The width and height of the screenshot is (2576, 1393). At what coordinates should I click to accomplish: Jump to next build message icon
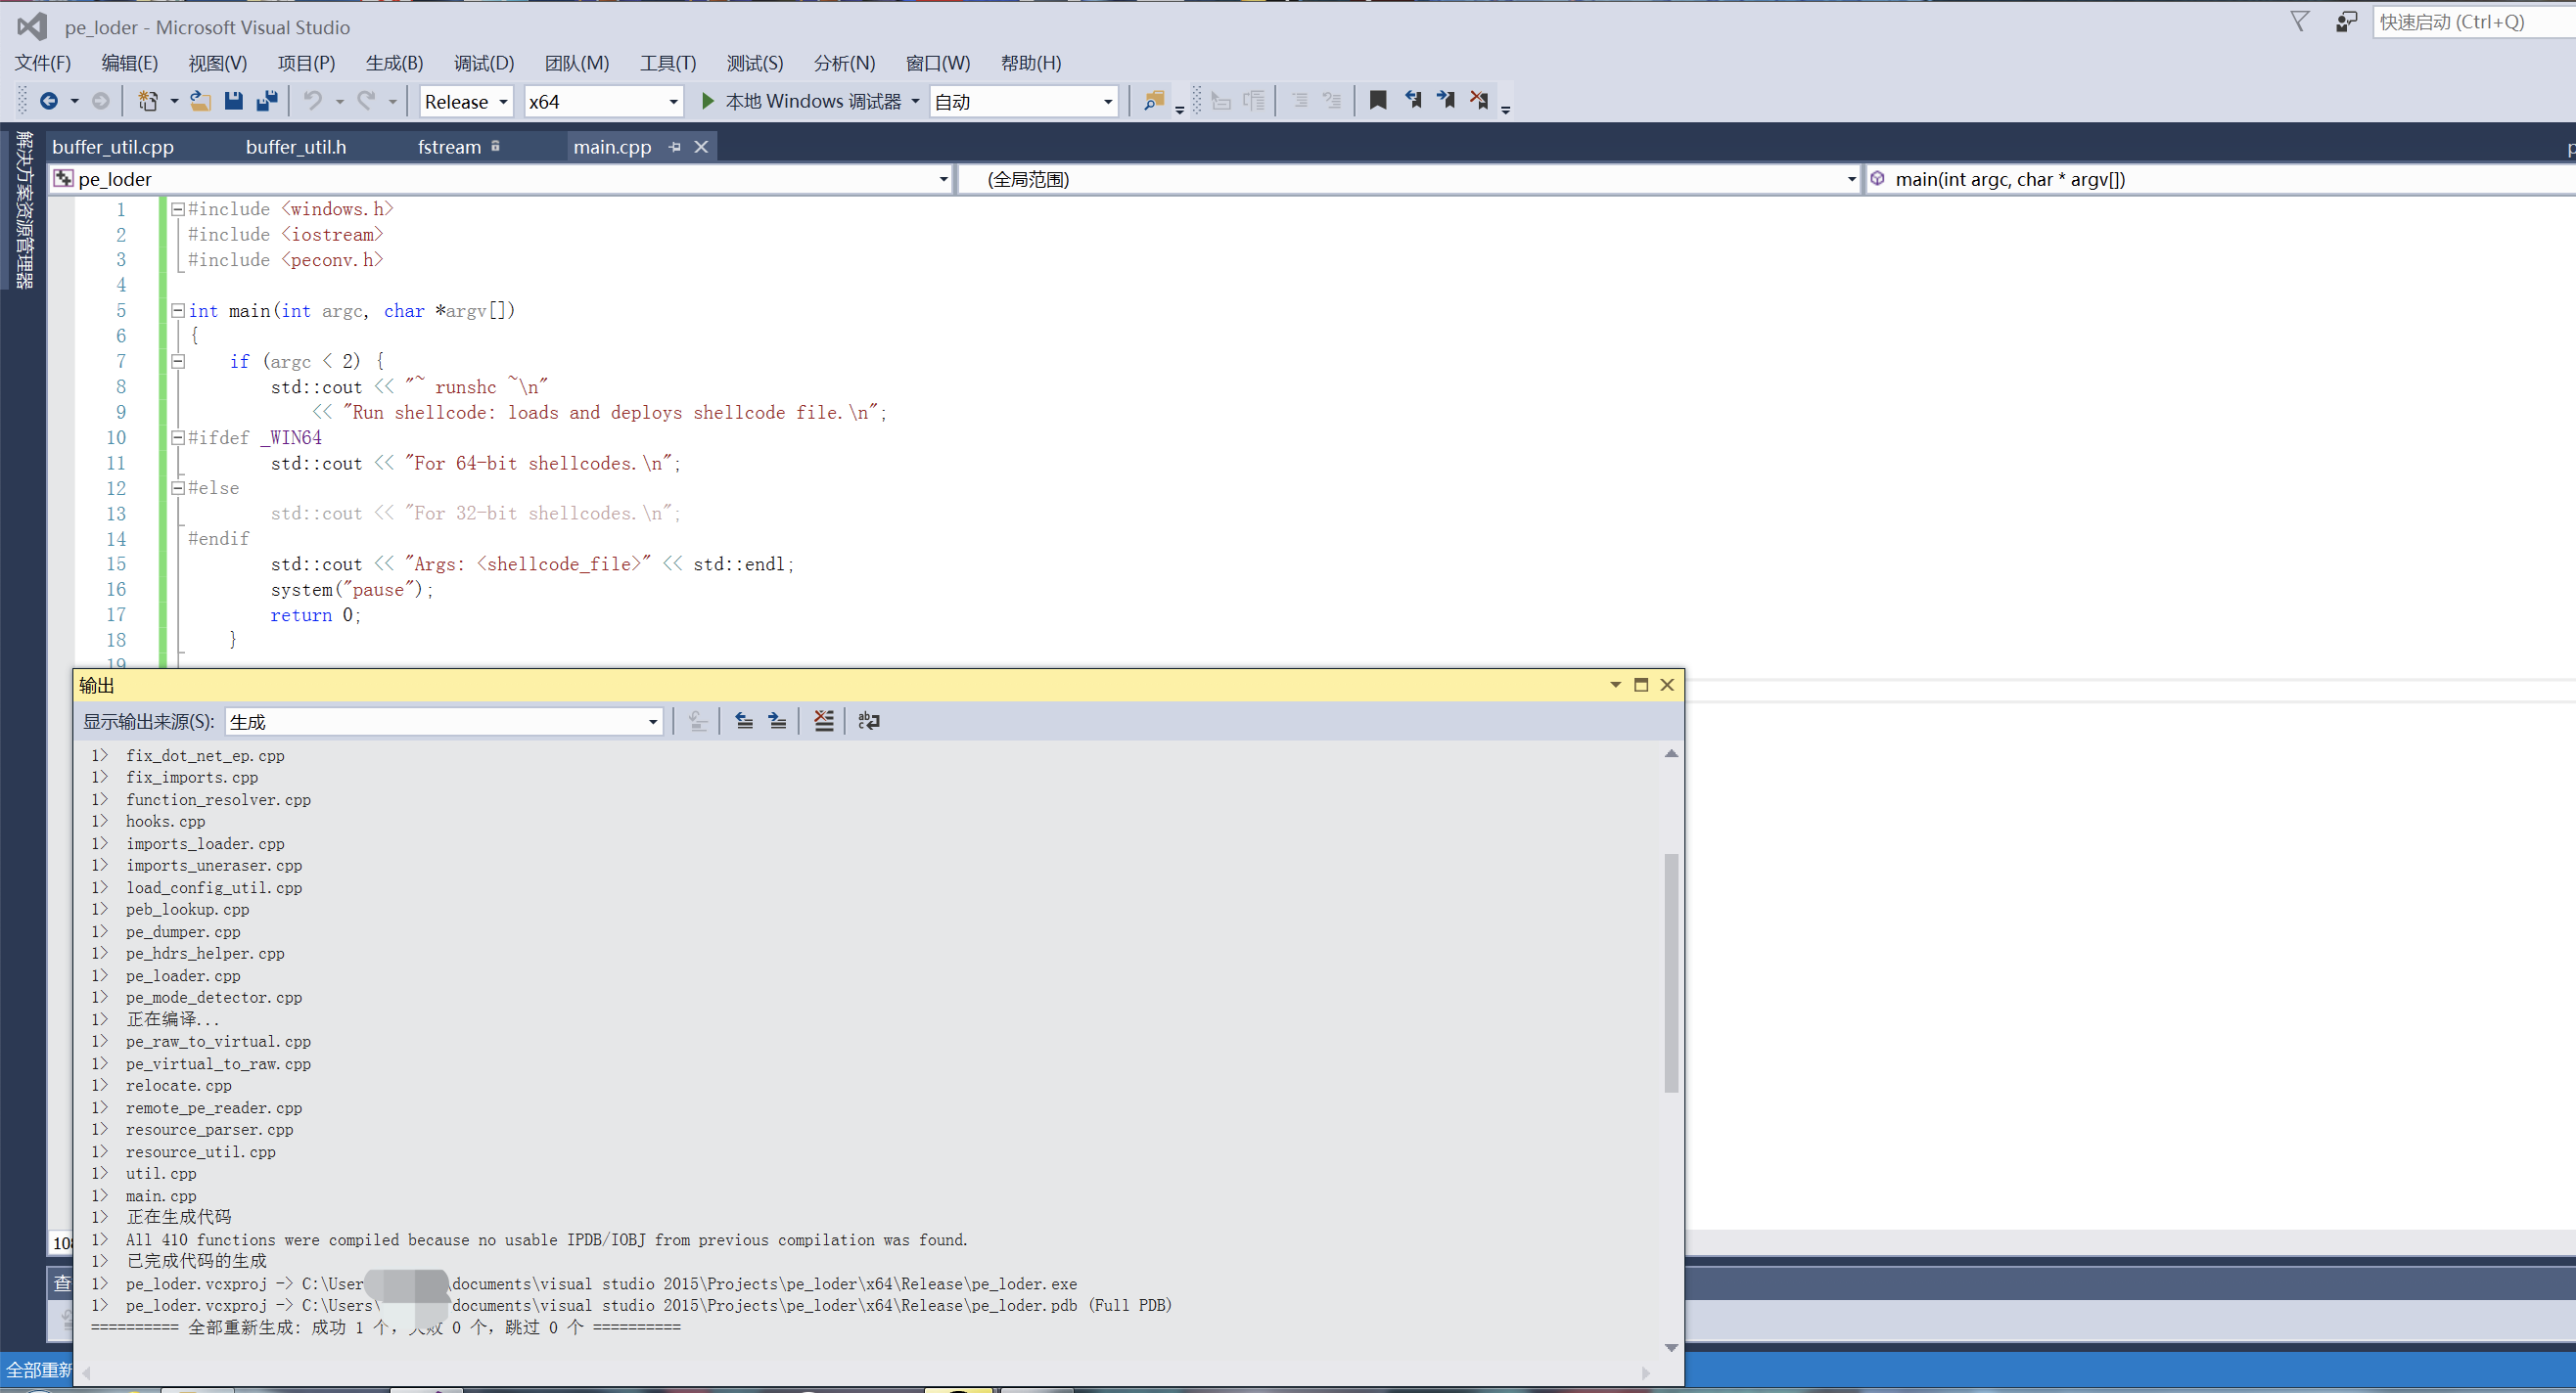tap(778, 721)
